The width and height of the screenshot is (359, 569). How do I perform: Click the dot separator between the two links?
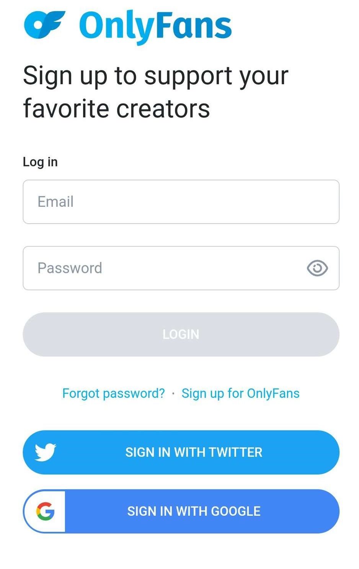tap(173, 394)
